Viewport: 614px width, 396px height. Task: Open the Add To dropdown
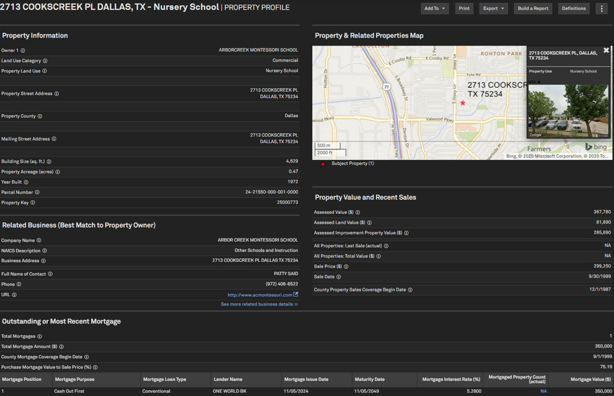[435, 8]
